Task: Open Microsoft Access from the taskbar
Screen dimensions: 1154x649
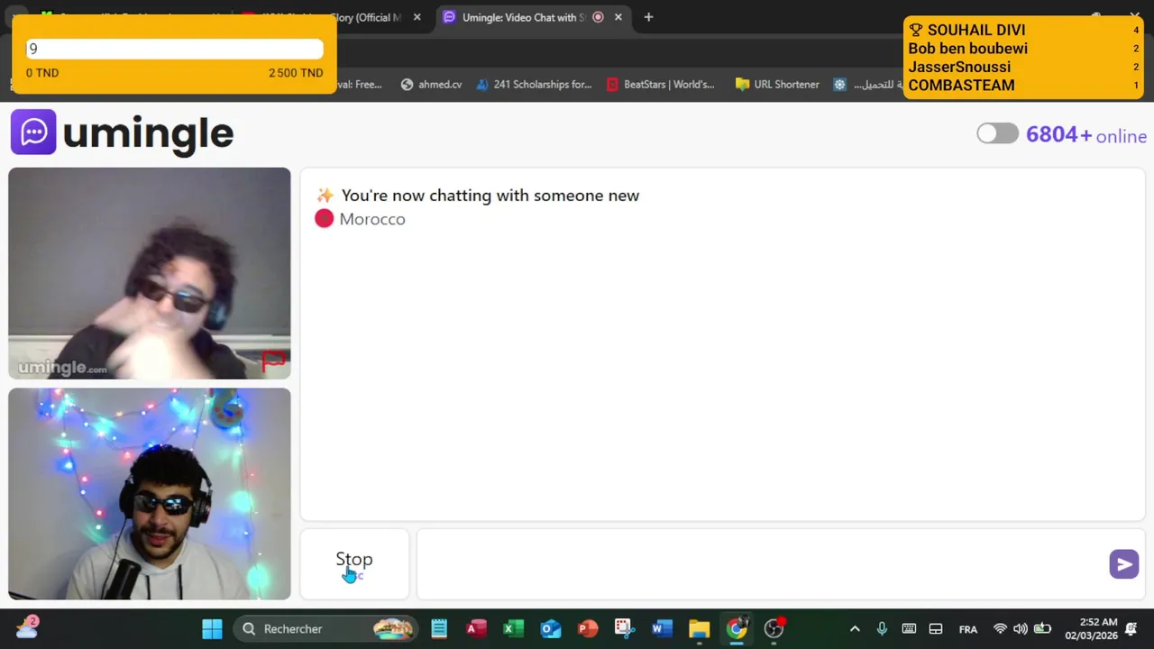Action: (476, 629)
